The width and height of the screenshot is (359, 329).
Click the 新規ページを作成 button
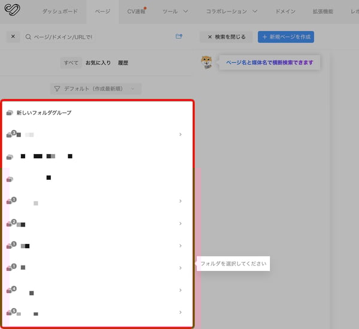(285, 37)
